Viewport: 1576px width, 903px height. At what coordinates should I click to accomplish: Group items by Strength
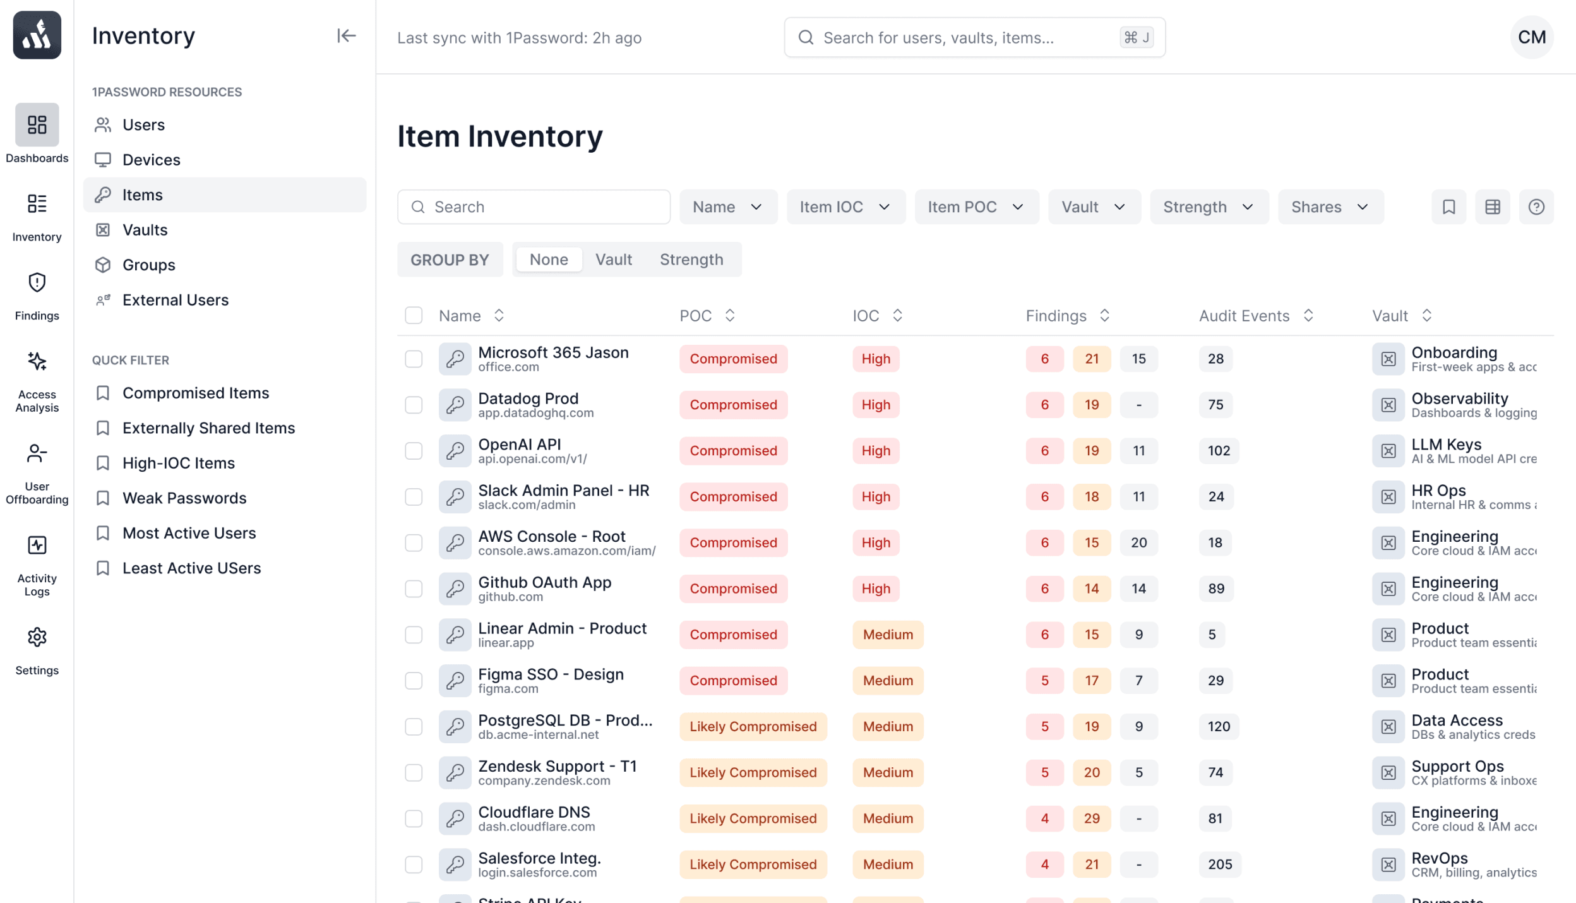click(x=691, y=260)
